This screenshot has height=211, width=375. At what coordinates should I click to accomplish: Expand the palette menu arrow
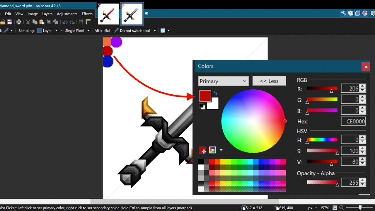click(221, 150)
